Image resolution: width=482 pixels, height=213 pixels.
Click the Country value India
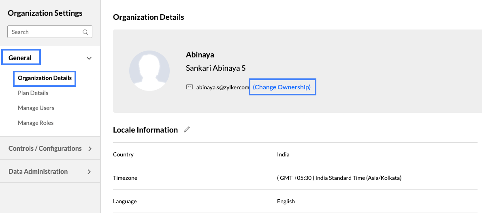coord(283,154)
